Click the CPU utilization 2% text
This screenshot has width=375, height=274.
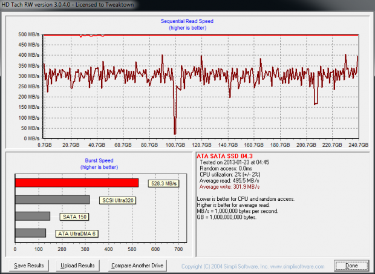click(230, 175)
